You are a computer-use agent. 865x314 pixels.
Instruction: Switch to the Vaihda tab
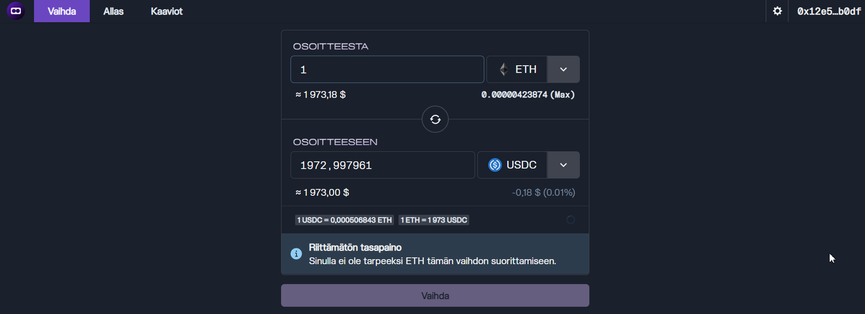click(62, 11)
